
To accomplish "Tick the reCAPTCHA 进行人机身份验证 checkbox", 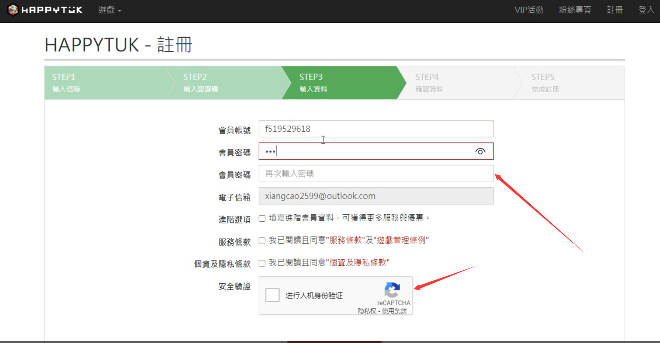I will [272, 295].
